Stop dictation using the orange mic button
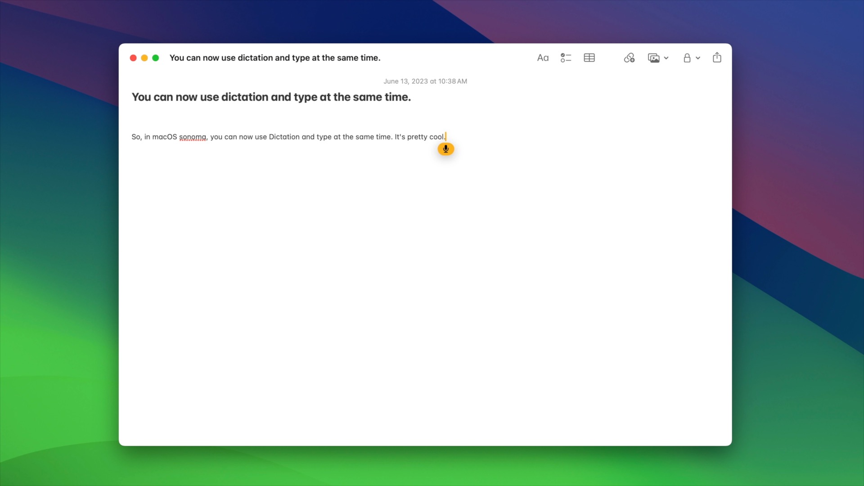 point(446,149)
